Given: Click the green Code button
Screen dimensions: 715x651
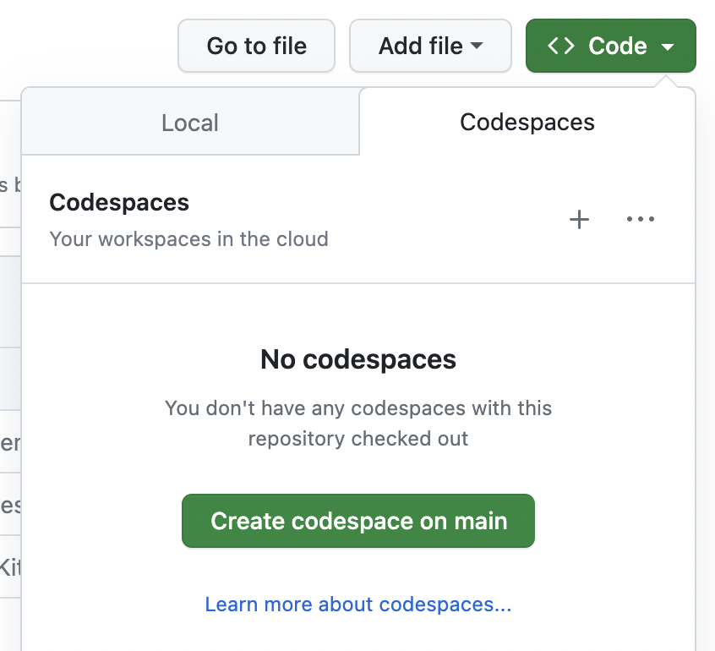Looking at the screenshot, I should tap(610, 46).
